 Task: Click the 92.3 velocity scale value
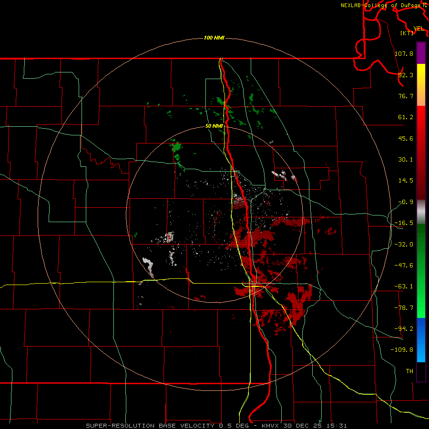coord(406,75)
